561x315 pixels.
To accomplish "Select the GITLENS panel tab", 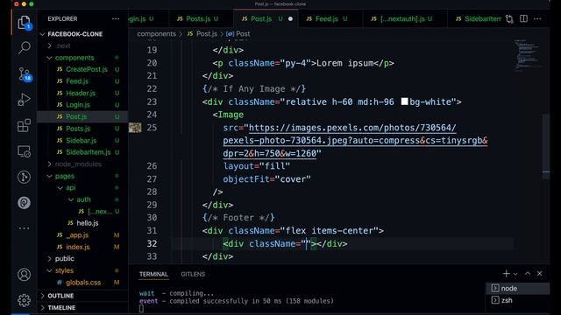I will coord(193,274).
